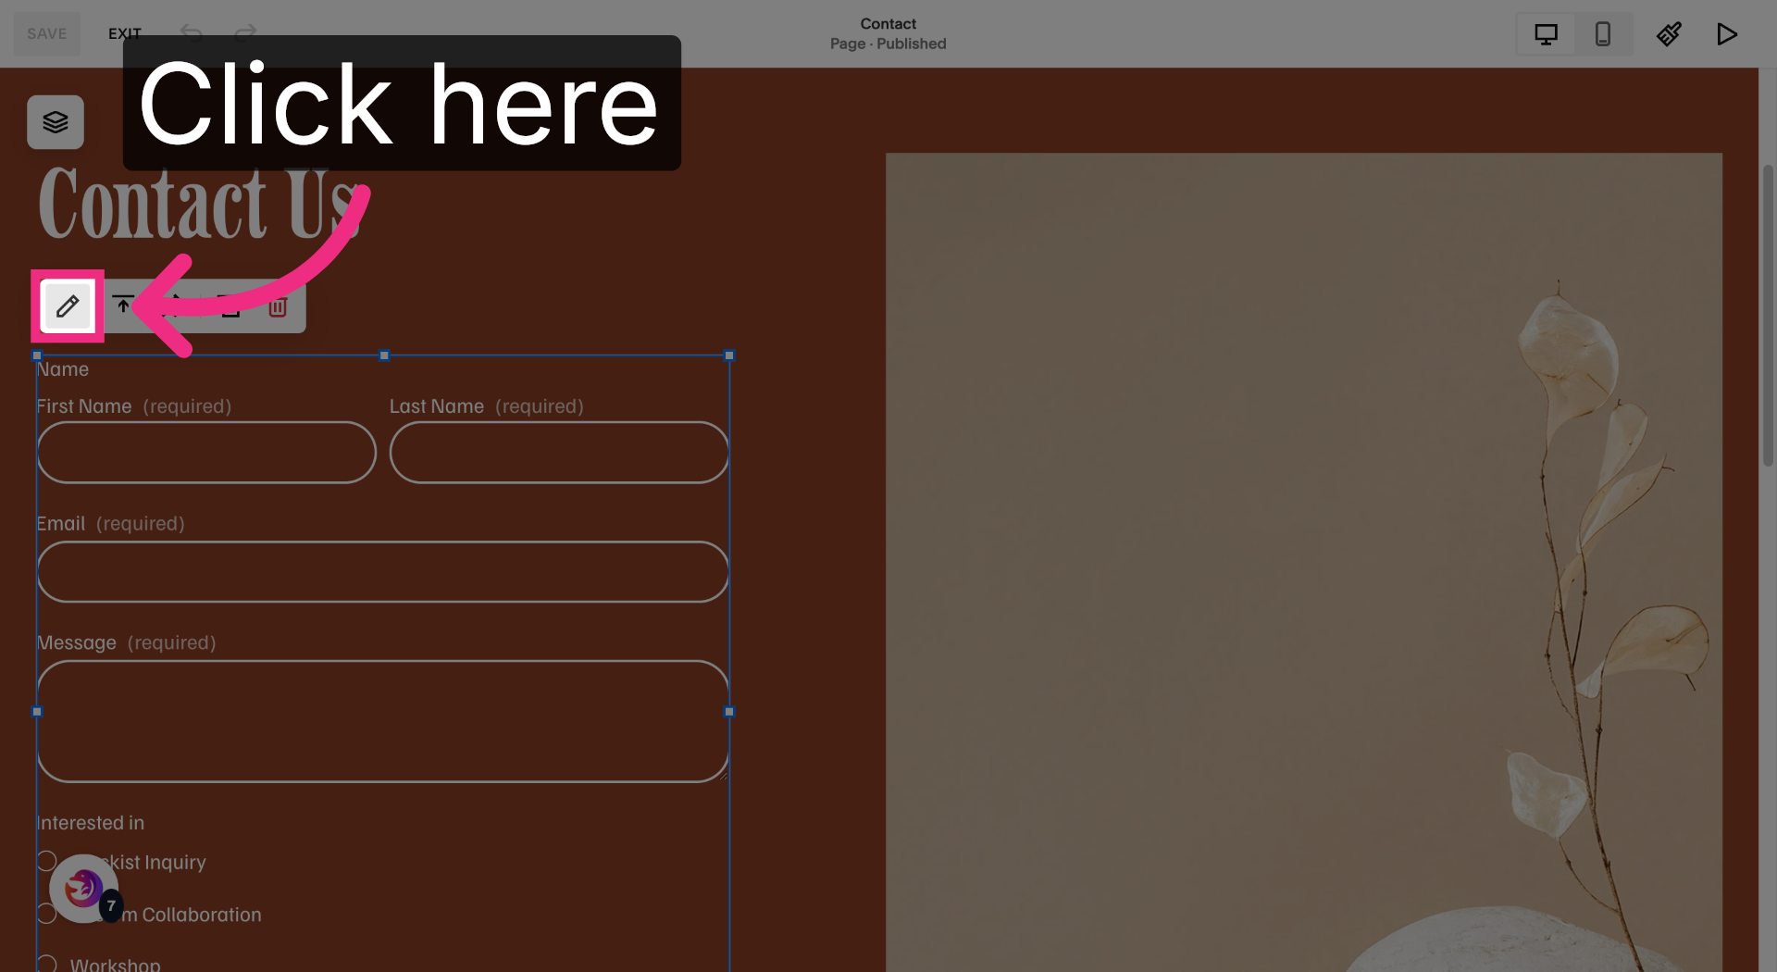1777x972 pixels.
Task: Open site styles paintbrush icon
Action: (x=1669, y=34)
